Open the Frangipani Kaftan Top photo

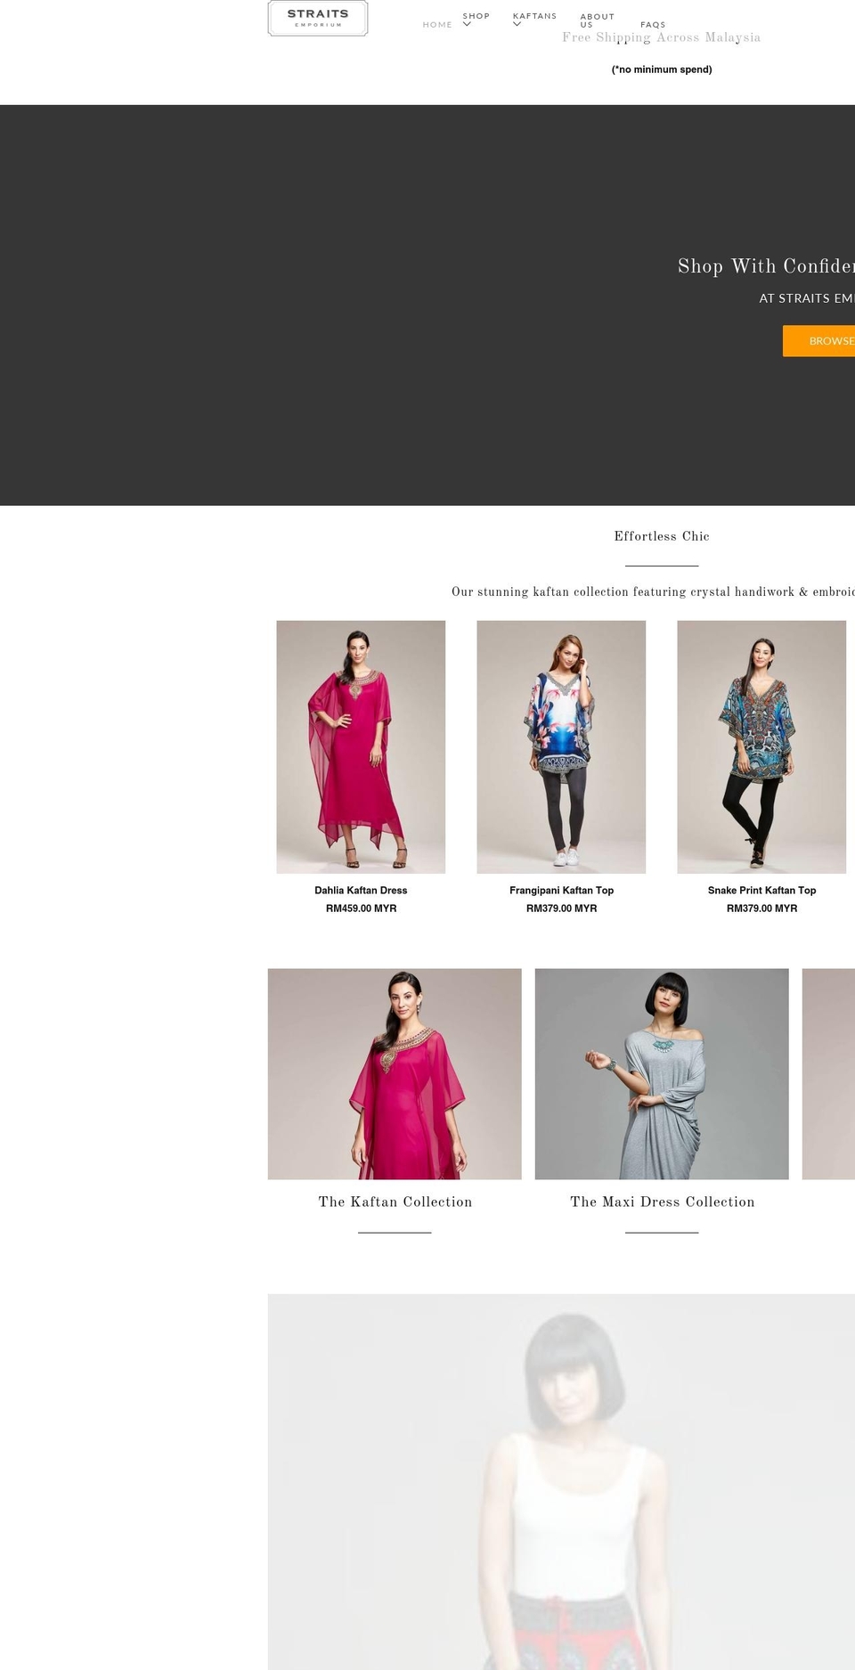561,746
